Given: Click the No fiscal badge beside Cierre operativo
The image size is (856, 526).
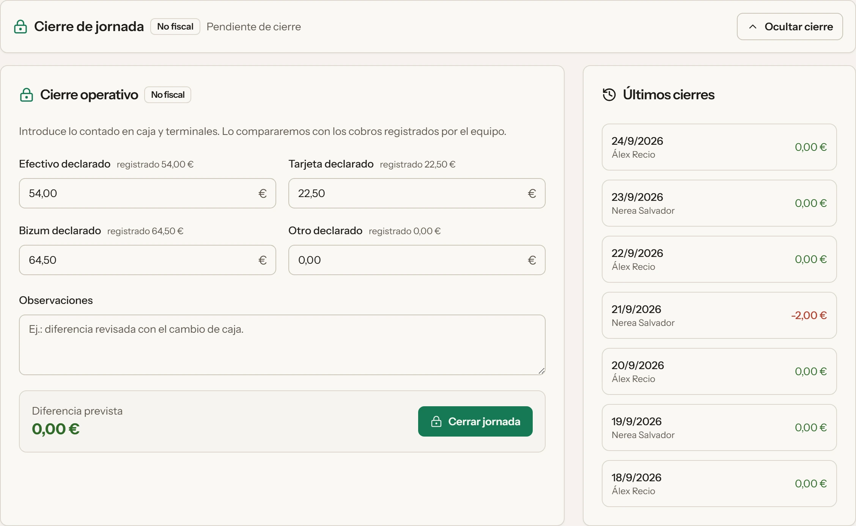Looking at the screenshot, I should pos(168,95).
